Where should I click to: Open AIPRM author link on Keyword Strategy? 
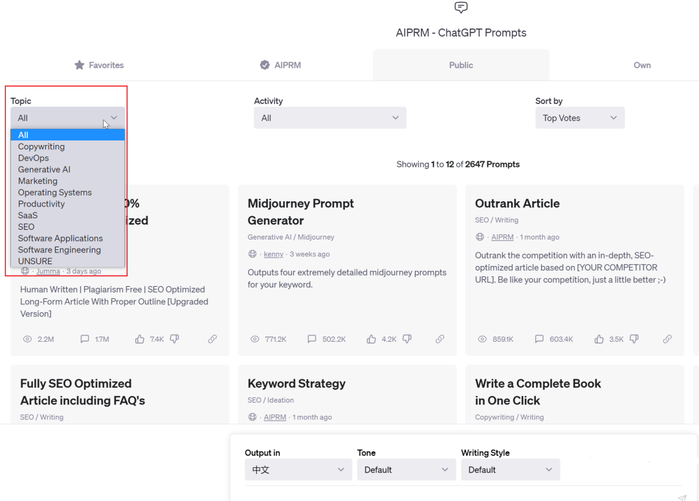[x=275, y=417]
